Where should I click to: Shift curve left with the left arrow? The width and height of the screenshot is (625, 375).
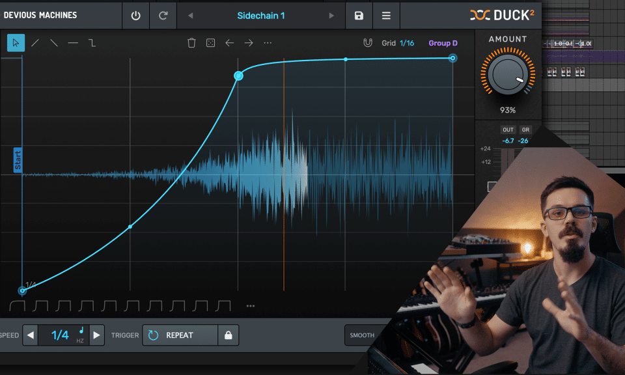(229, 43)
